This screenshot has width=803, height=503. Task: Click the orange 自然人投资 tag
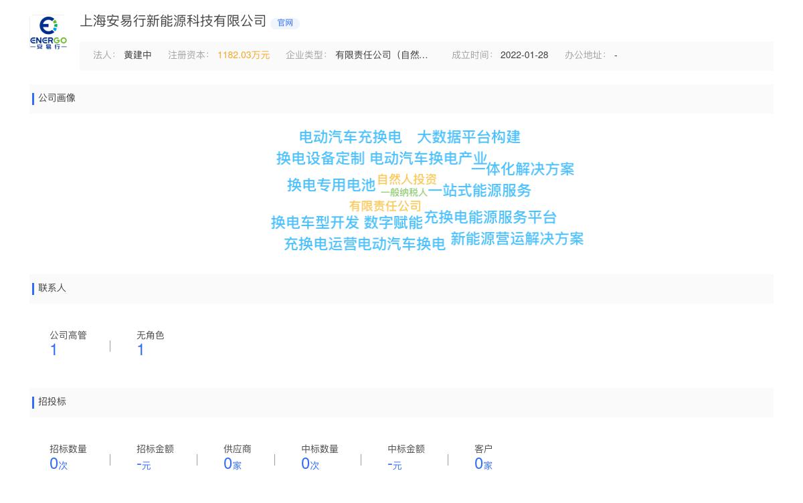tap(406, 179)
